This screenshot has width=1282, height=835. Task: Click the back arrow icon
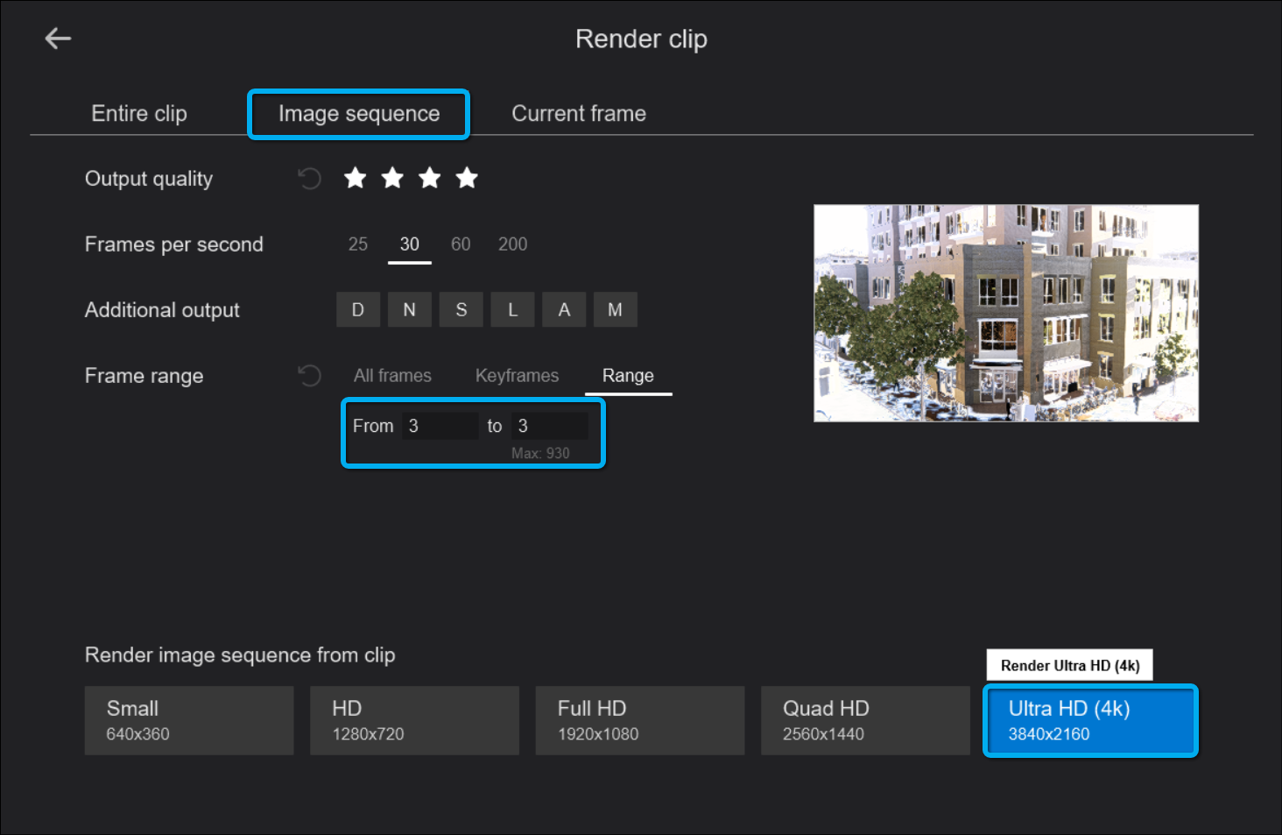coord(58,39)
